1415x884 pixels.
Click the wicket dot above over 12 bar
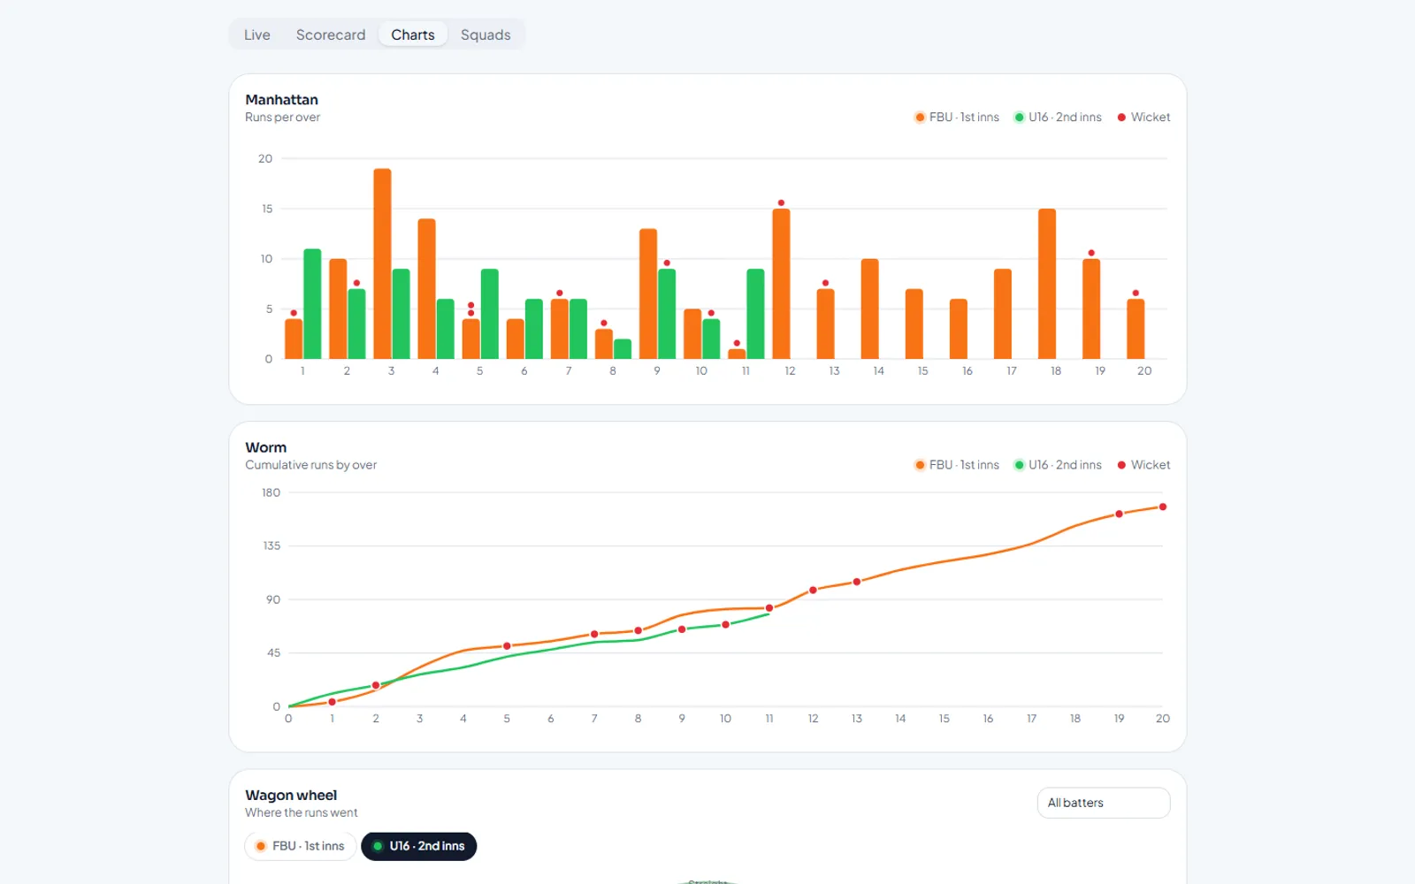tap(781, 203)
